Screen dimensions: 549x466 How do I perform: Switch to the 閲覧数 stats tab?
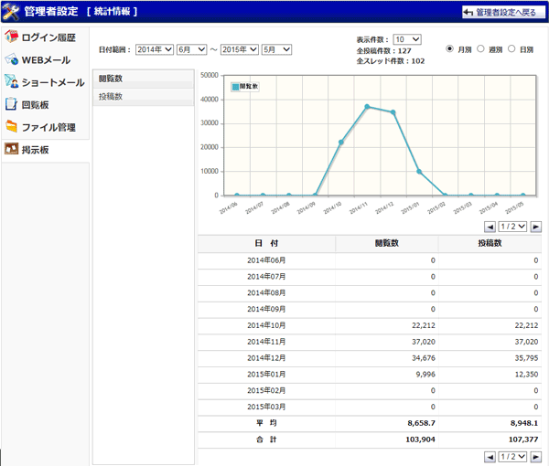pos(144,79)
